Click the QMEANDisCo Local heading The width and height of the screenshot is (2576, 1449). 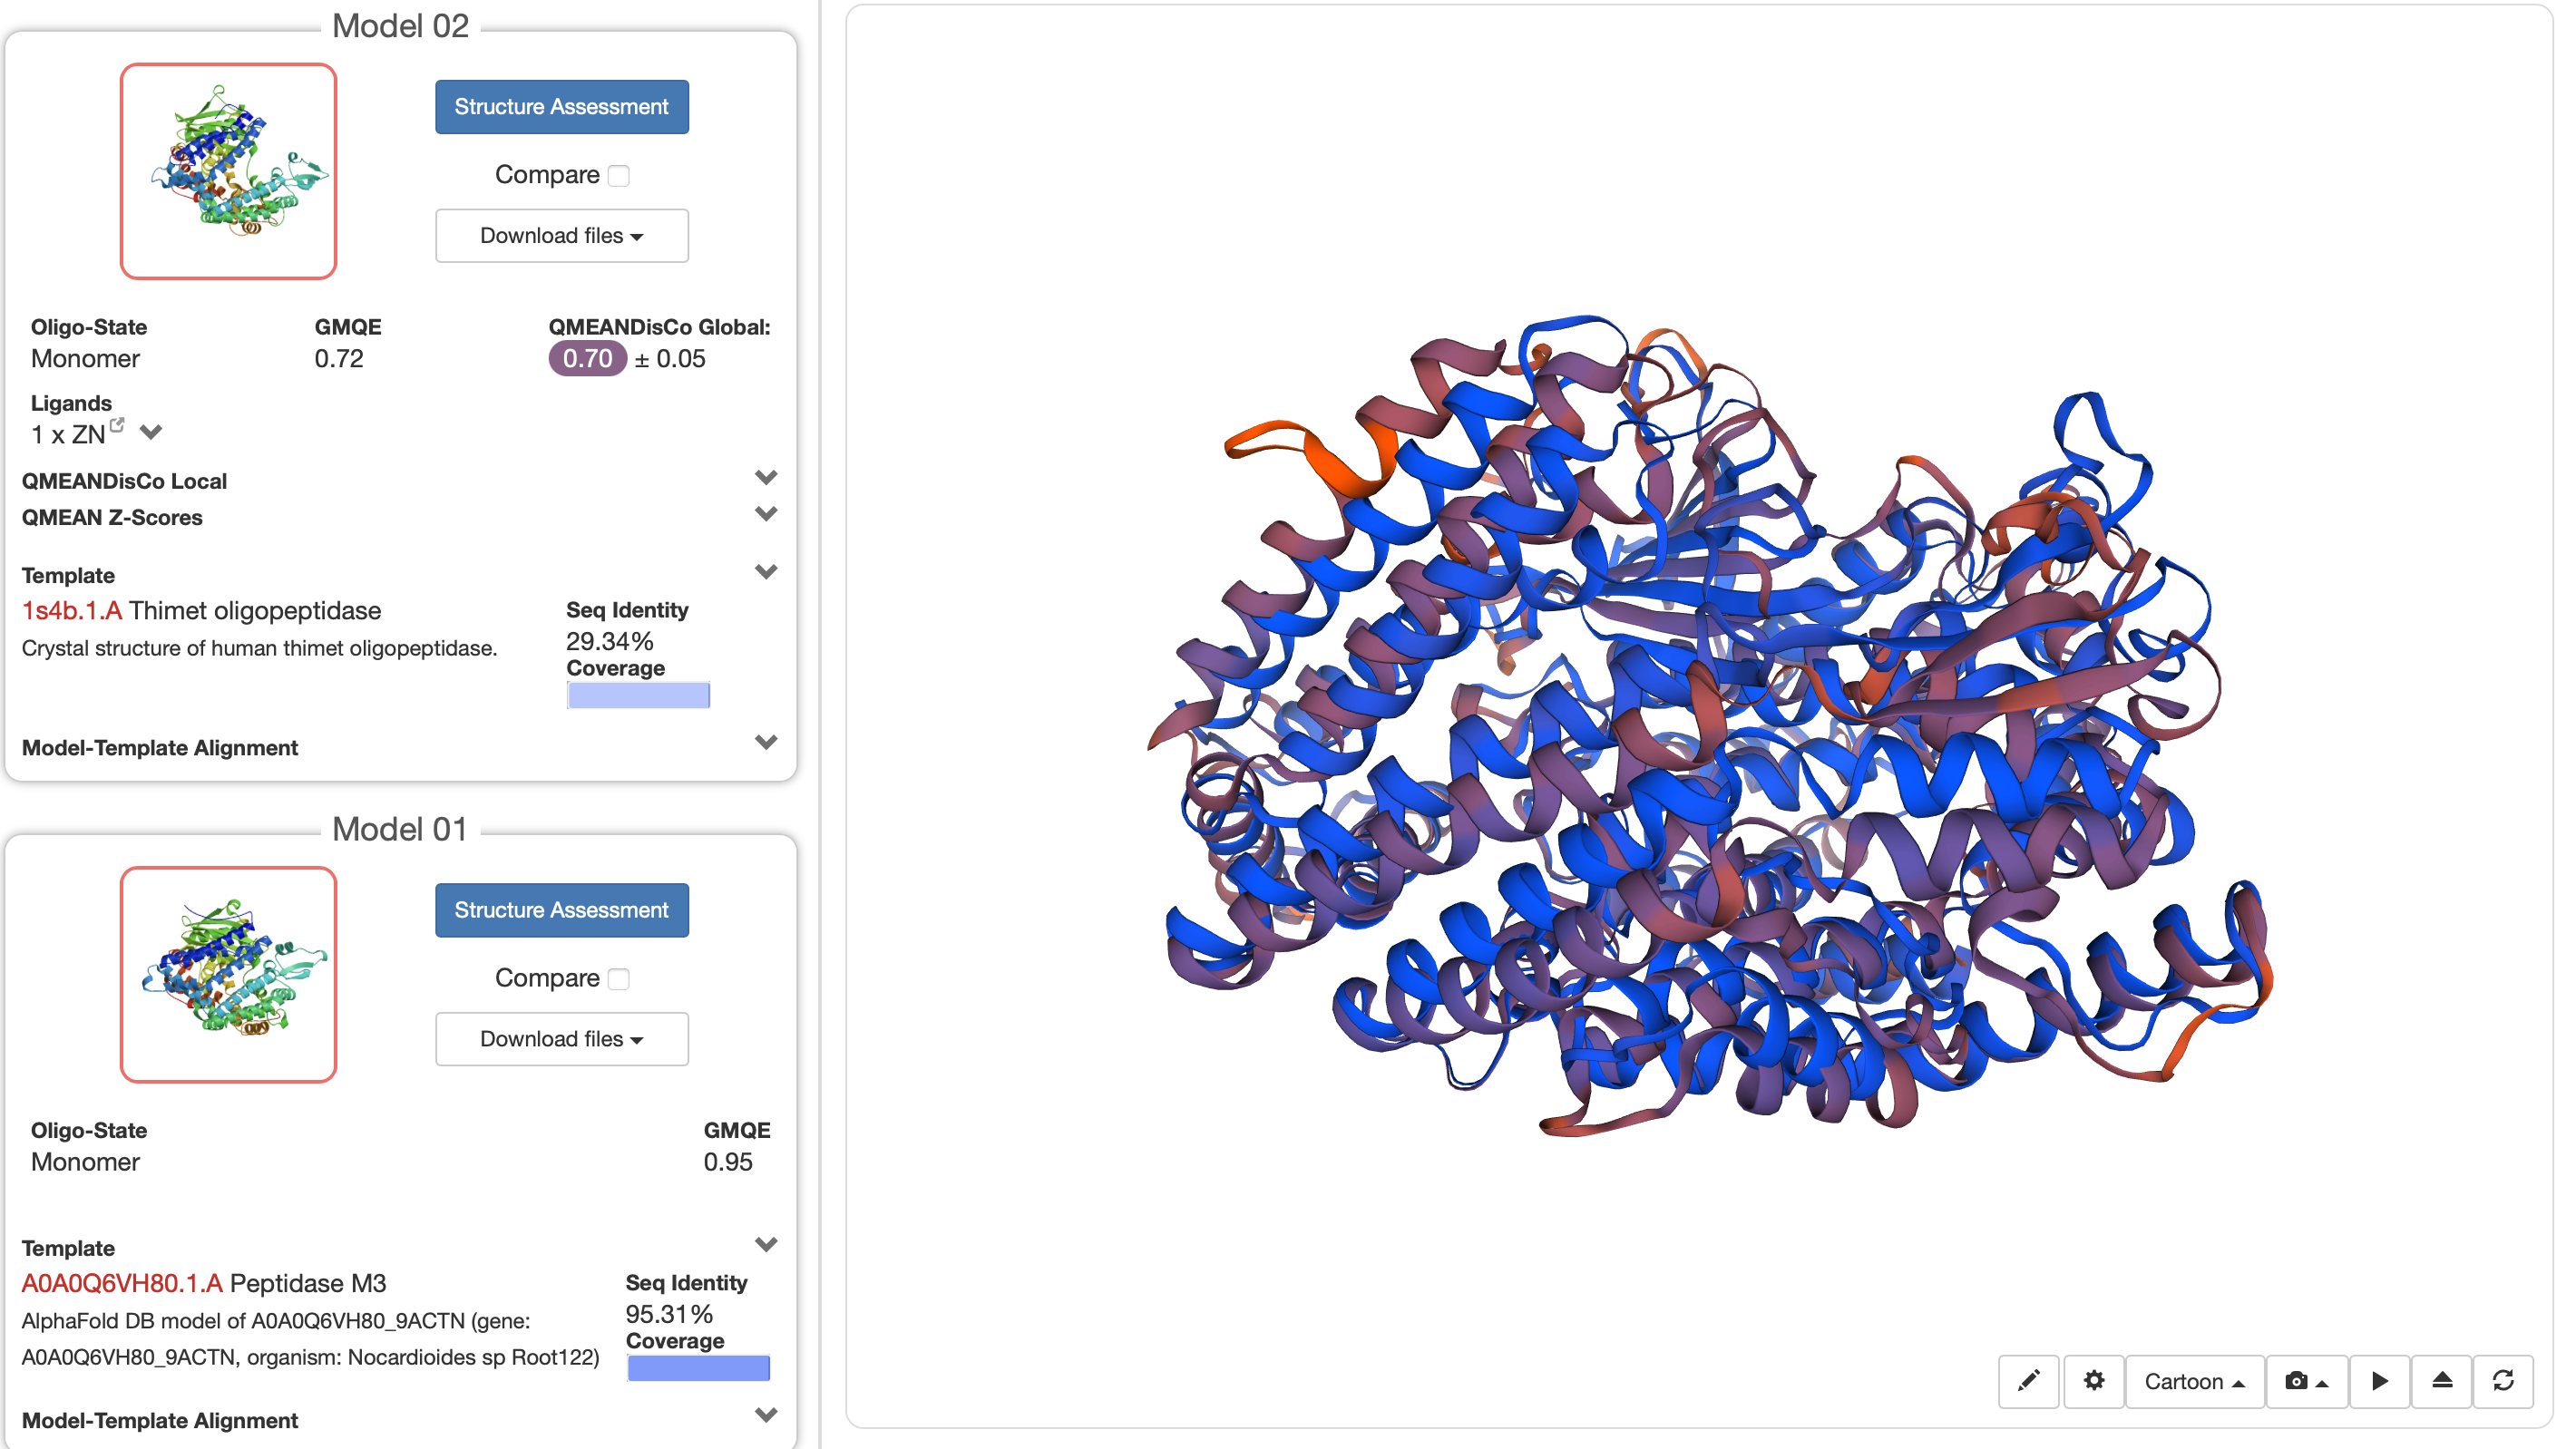(x=124, y=481)
